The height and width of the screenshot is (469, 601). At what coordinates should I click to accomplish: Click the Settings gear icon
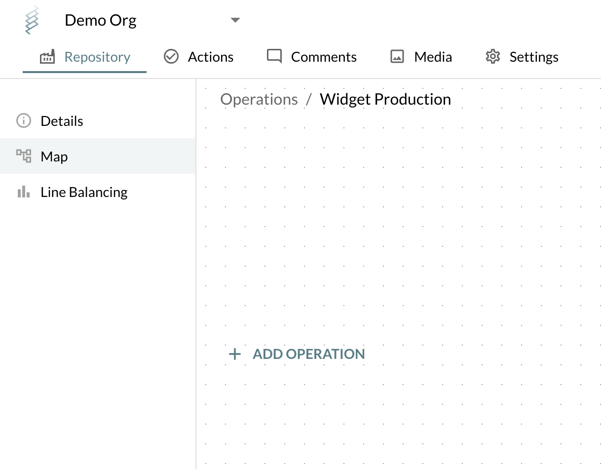pyautogui.click(x=492, y=57)
